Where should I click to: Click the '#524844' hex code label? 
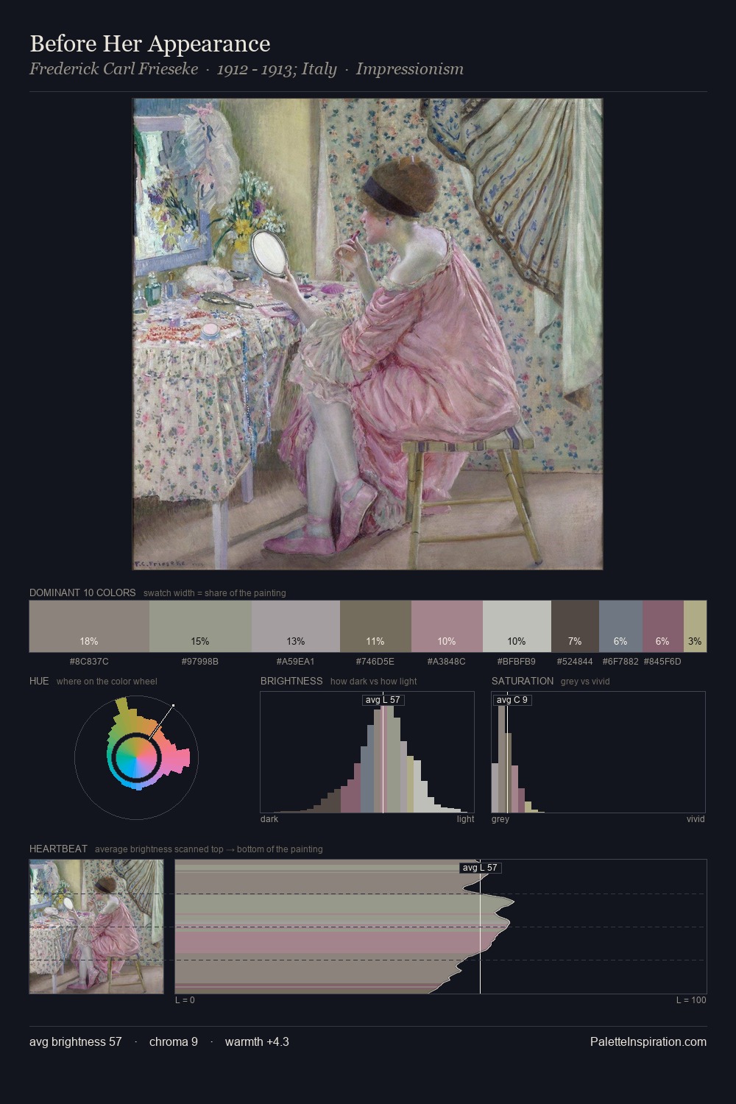(x=575, y=662)
